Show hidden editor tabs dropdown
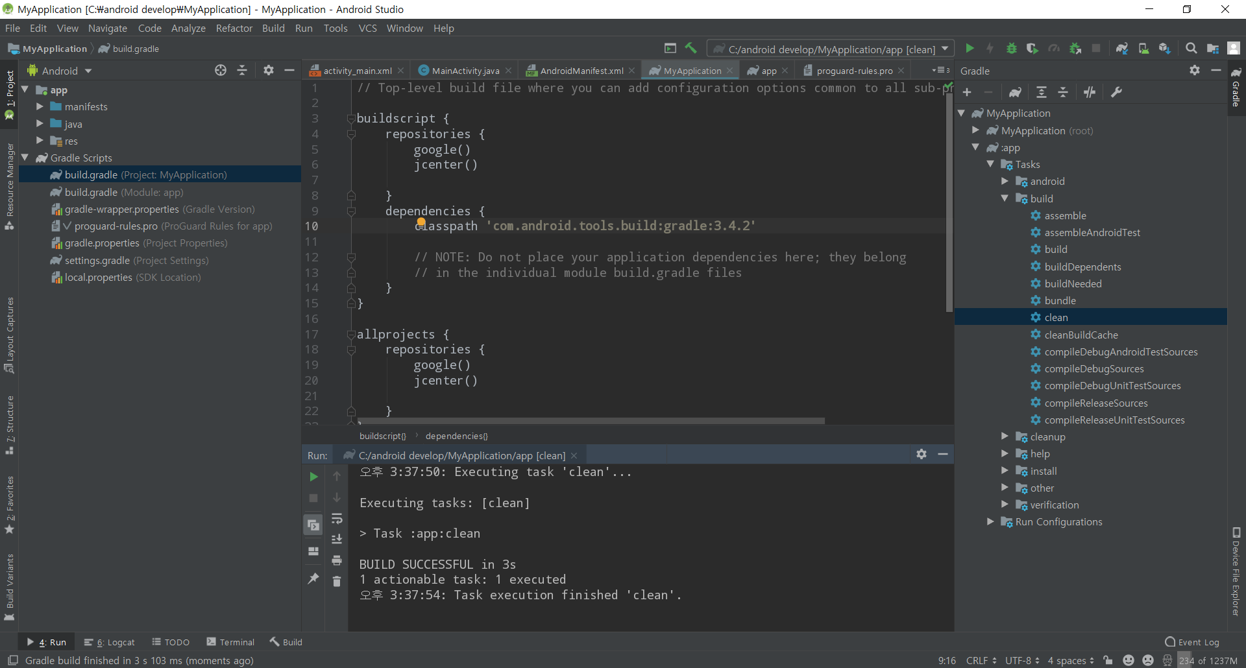1246x668 pixels. coord(940,70)
